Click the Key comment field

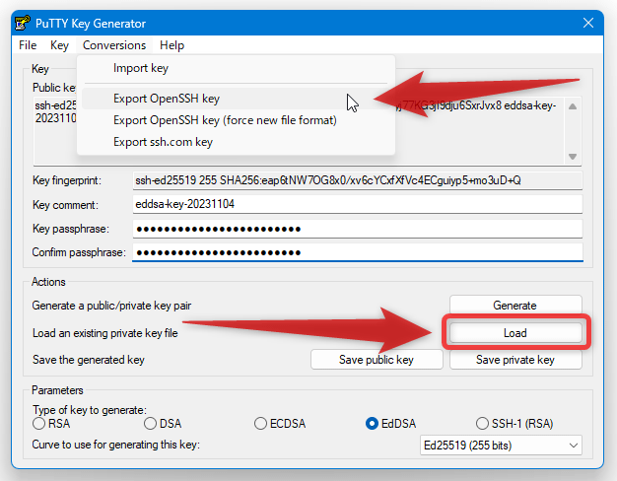pos(358,204)
